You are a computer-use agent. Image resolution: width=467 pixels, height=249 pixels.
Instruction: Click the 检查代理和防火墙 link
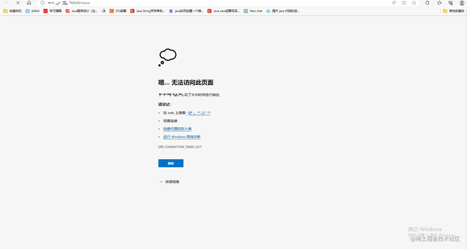177,129
